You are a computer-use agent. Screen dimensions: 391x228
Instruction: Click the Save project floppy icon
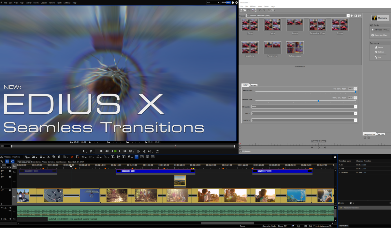coord(41,157)
